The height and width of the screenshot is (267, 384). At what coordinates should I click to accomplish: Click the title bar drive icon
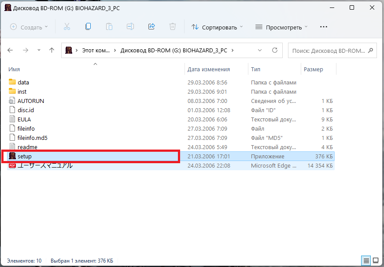8,7
